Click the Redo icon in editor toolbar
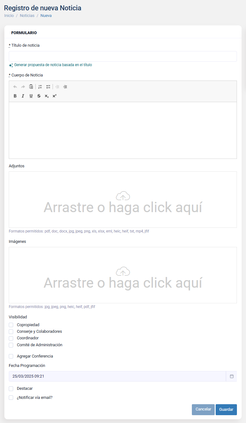Screen dimensions: 246x423 23,87
